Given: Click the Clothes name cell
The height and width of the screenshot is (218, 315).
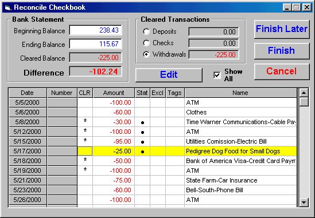Looking at the screenshot, I should 240,112.
